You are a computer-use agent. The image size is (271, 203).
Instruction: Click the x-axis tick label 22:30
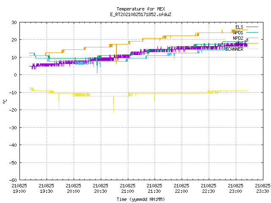click(x=209, y=191)
